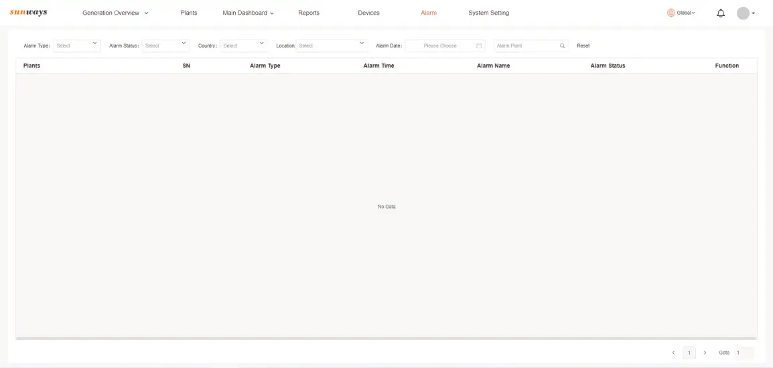
Task: Open the user avatar menu
Action: pos(743,13)
